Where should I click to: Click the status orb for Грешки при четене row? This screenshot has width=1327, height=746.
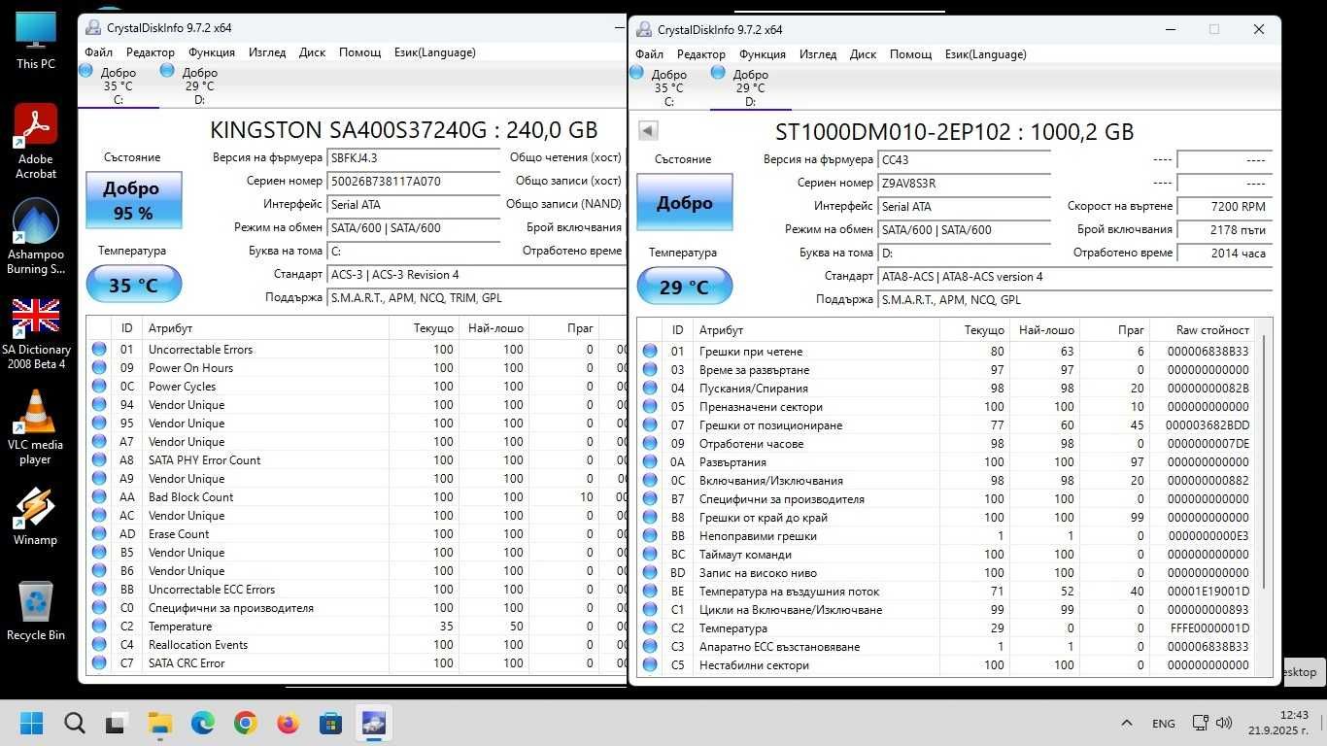(x=650, y=351)
